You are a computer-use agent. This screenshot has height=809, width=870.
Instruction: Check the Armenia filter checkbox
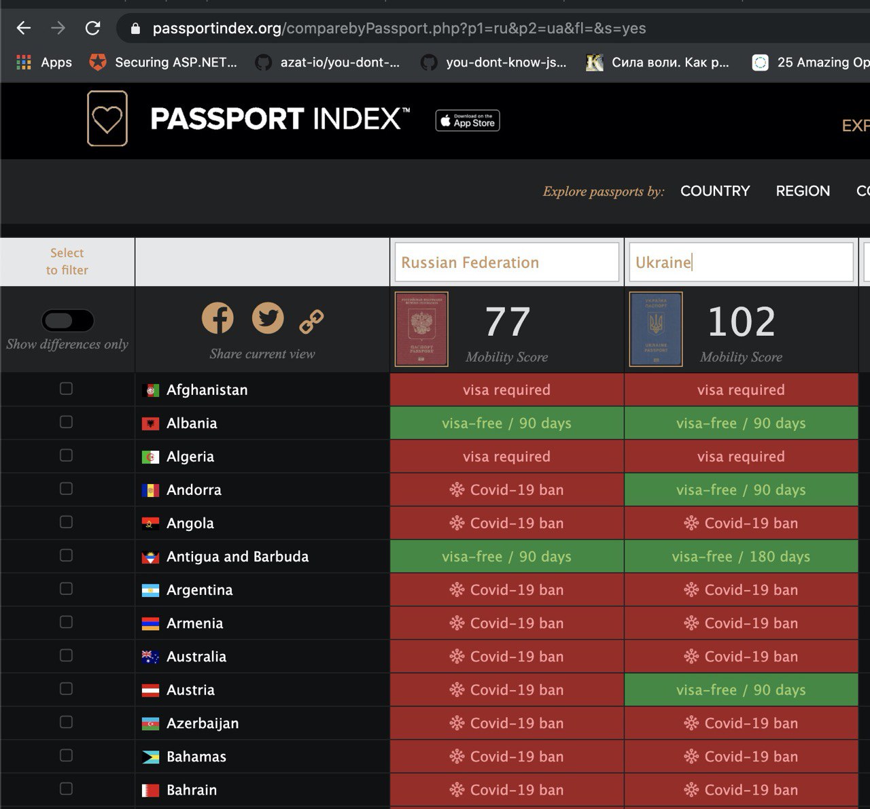pos(66,621)
